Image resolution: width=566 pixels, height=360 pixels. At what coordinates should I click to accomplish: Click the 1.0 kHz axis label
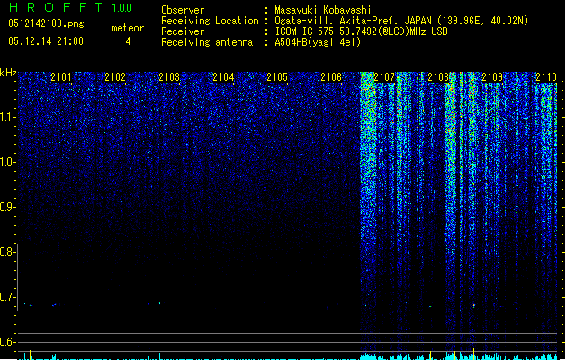point(7,162)
